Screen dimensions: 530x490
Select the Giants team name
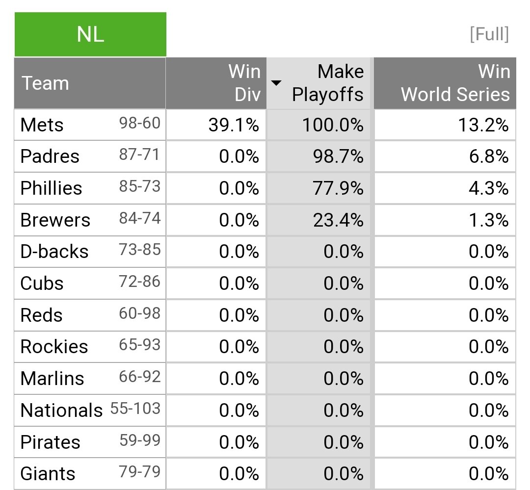(x=48, y=474)
